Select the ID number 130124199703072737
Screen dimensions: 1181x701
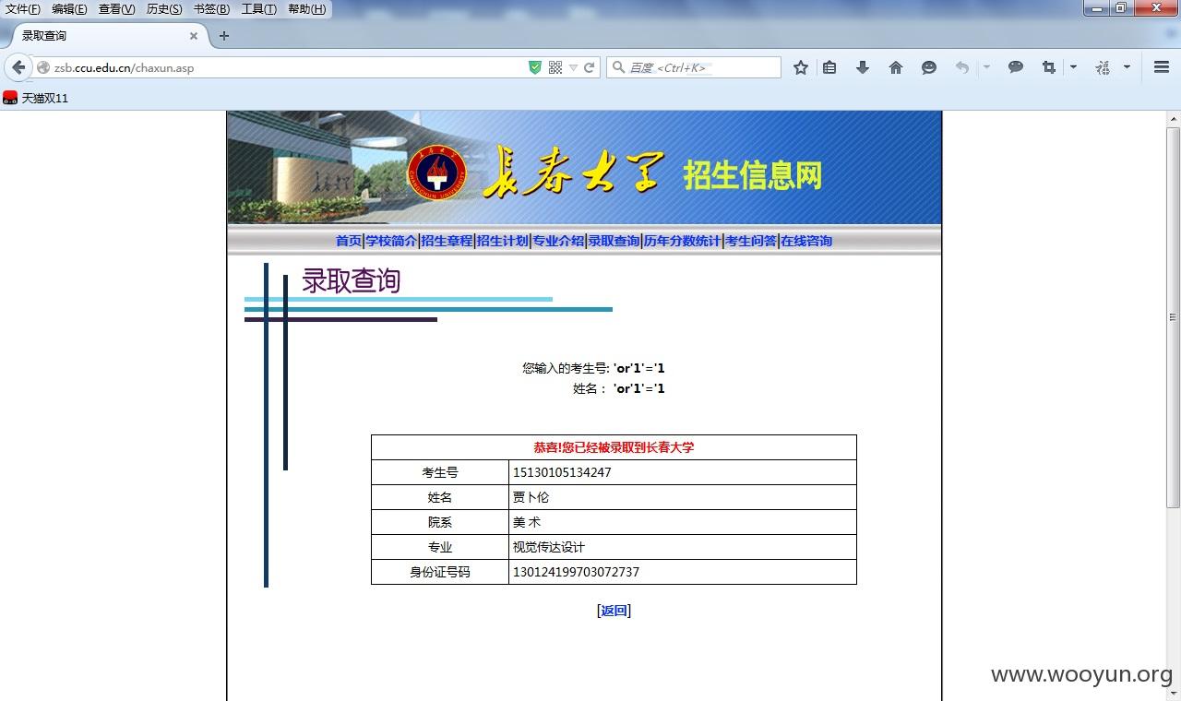576,572
